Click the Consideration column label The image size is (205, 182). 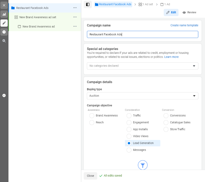132,110
